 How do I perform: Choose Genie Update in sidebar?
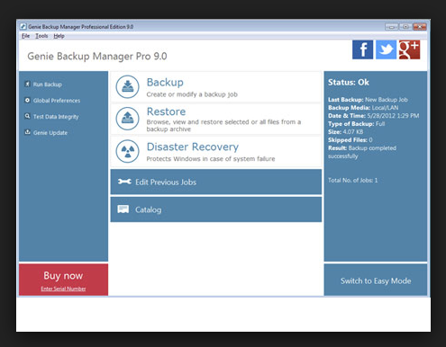coord(50,133)
